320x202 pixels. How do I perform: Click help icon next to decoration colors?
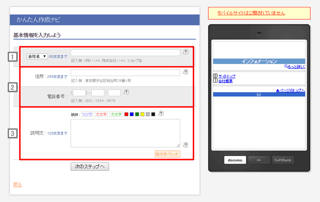point(161,114)
